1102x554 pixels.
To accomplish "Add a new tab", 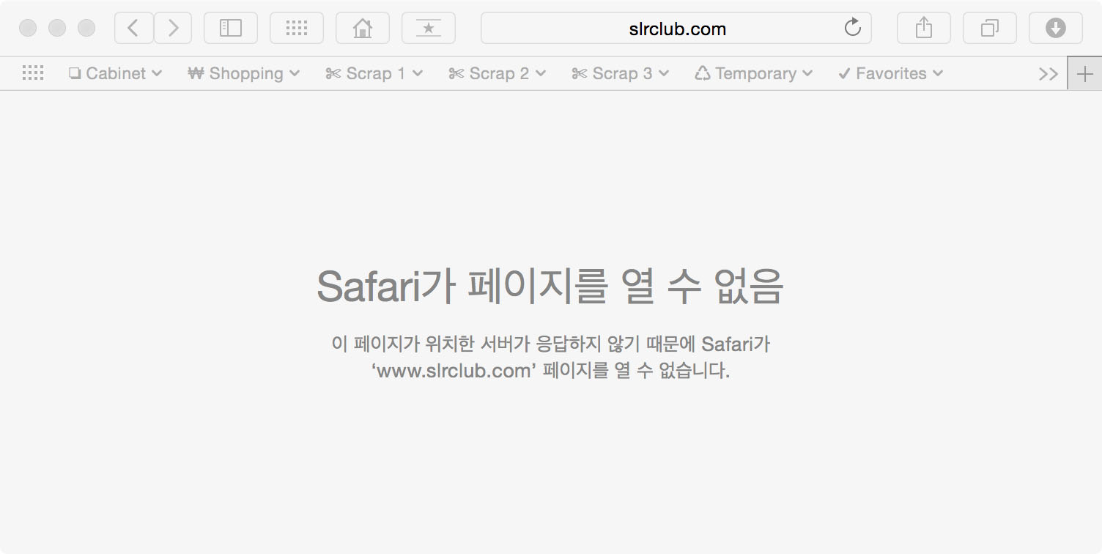I will [1085, 73].
